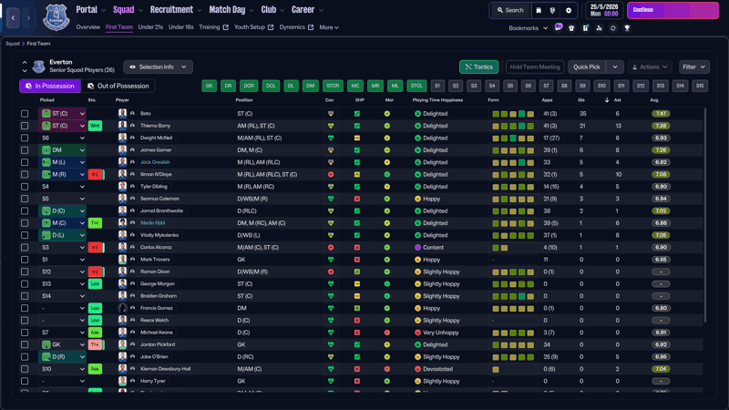Open the Bookmarks dropdown
Viewport: 729px width, 410px height.
tap(529, 28)
